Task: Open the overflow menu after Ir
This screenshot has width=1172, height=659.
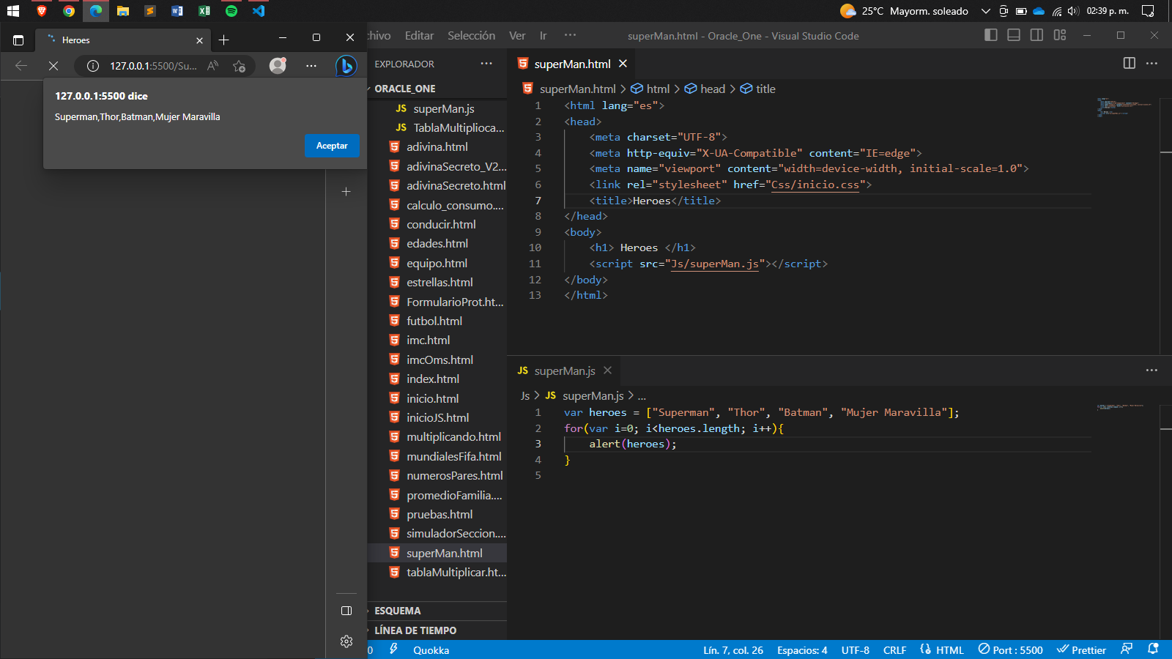Action: [x=570, y=35]
